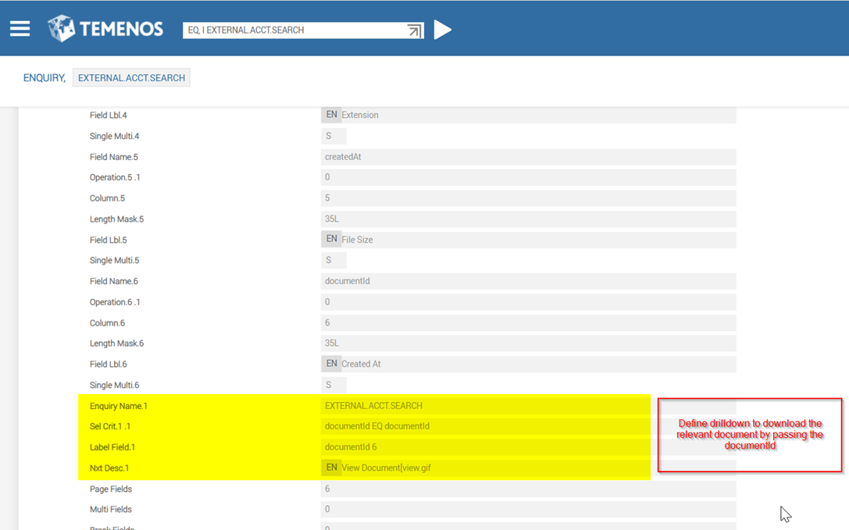Click the EN language tag for Nxt Desc.1
The width and height of the screenshot is (849, 530).
pos(331,468)
